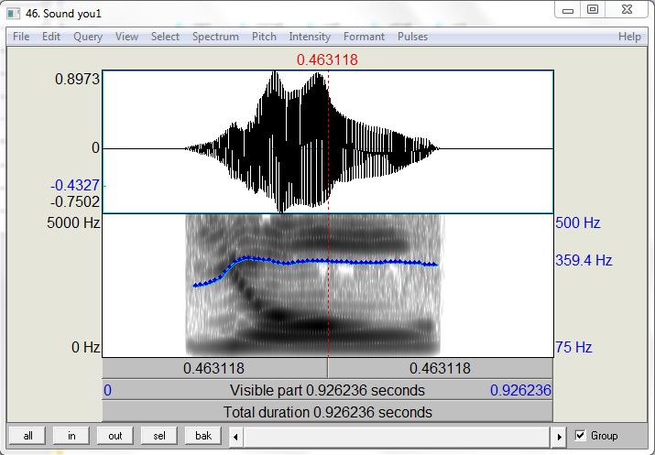
Task: Click the 'all' zoom button
Action: click(27, 436)
